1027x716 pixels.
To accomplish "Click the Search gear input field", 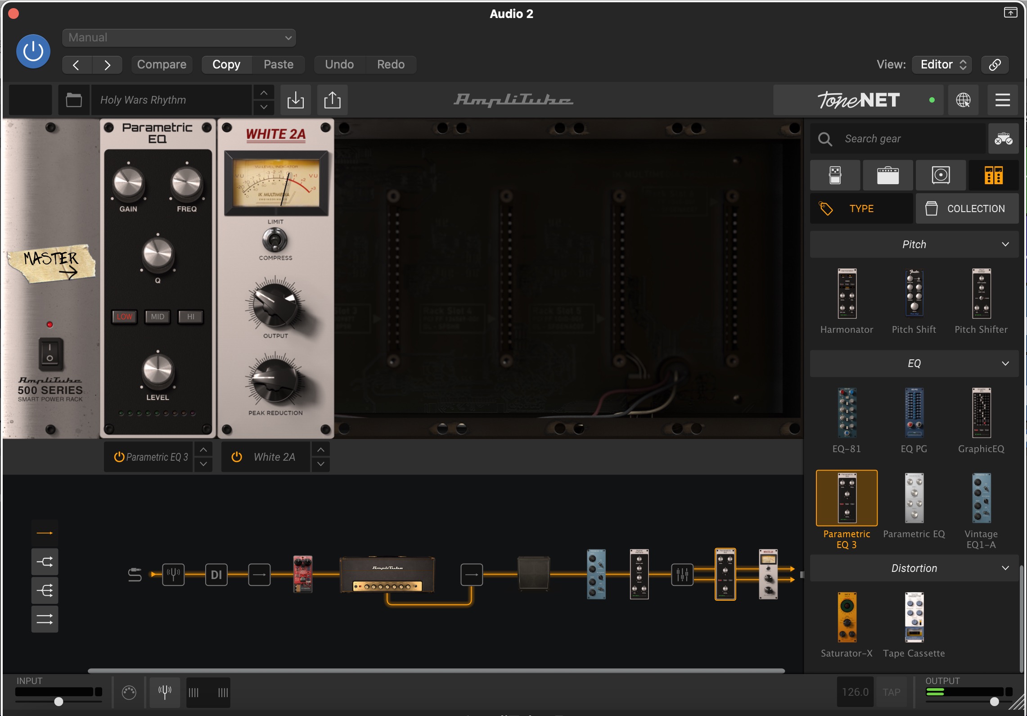I will tap(898, 139).
